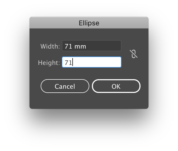The image size is (178, 151).
Task: Click the Height label text
Action: 49,63
